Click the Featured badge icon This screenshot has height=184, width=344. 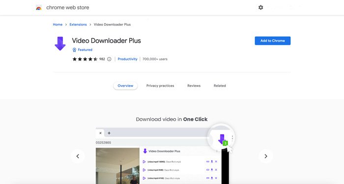[x=74, y=50]
